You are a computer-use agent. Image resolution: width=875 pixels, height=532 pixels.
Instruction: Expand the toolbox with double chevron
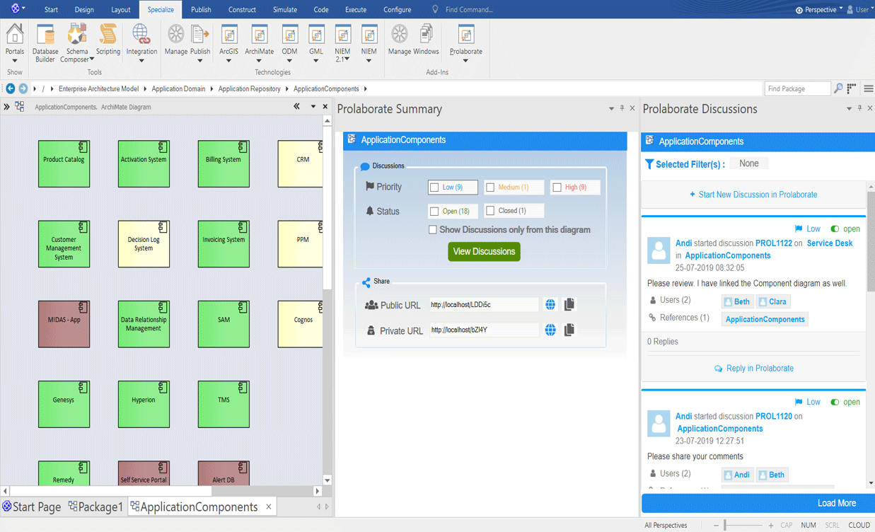(x=6, y=107)
